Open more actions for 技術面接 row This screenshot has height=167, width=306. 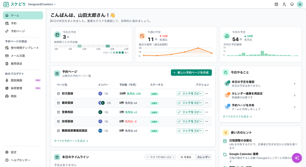207,122
